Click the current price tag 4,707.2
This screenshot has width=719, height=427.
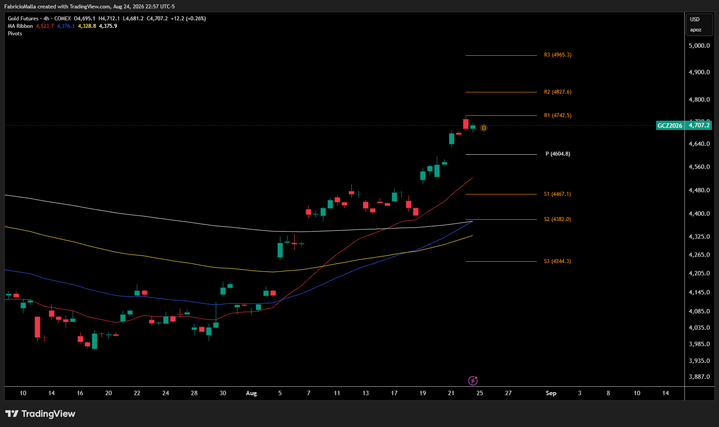[x=699, y=126]
